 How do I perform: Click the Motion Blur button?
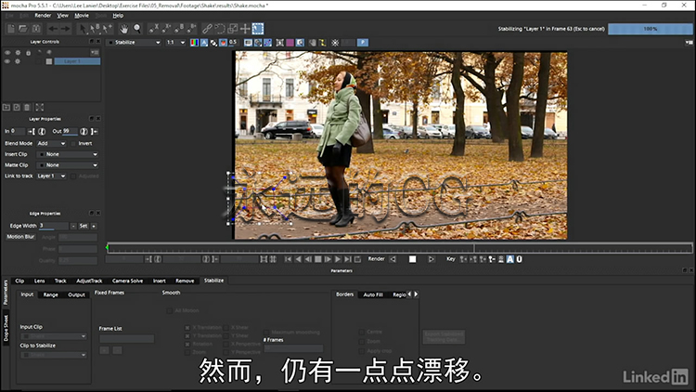20,237
